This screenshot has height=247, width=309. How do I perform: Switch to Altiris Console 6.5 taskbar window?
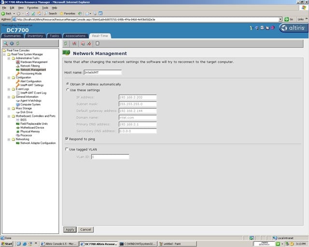(x=59, y=244)
